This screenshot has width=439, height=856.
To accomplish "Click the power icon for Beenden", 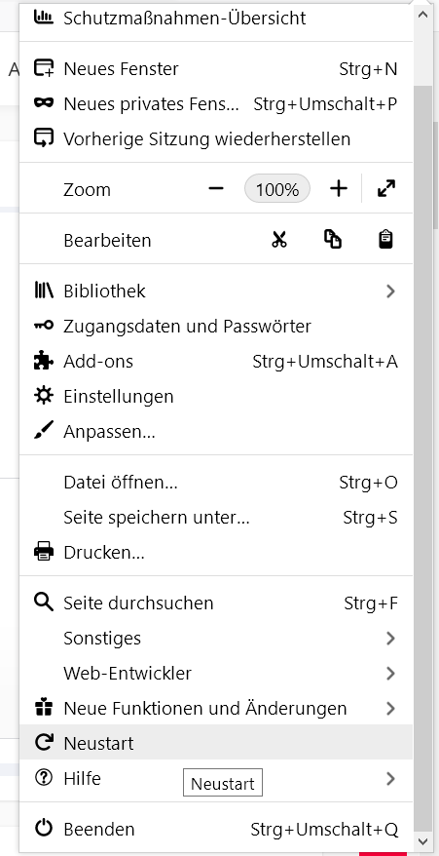I will 44,829.
